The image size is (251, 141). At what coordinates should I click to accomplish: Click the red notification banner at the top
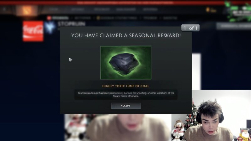click(125, 3)
